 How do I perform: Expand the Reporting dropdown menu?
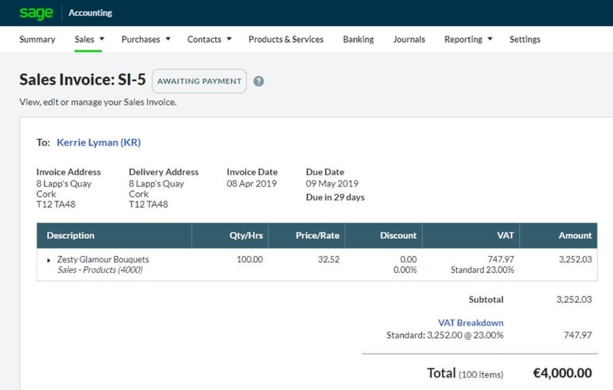coord(468,39)
